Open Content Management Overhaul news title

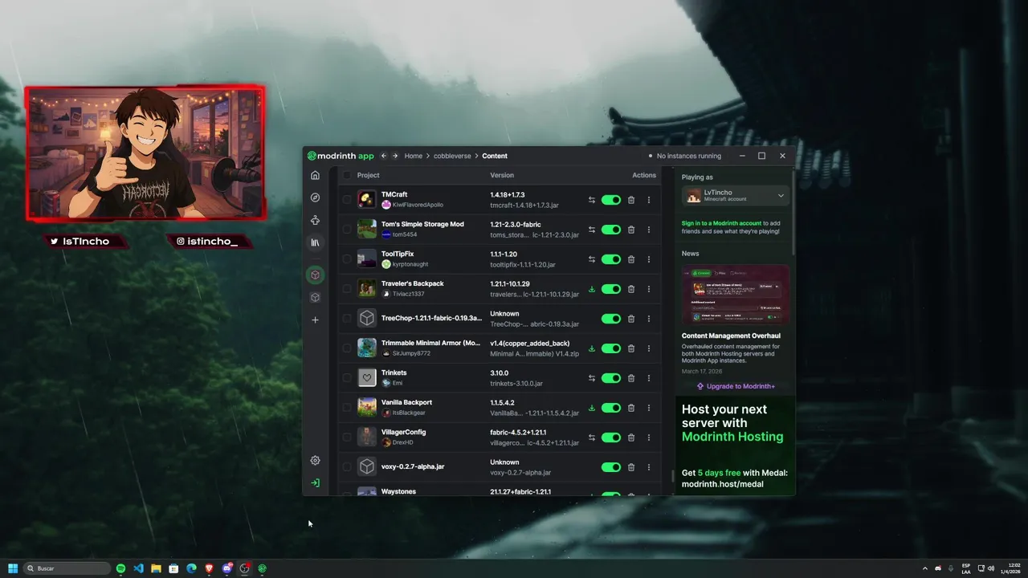click(x=731, y=336)
